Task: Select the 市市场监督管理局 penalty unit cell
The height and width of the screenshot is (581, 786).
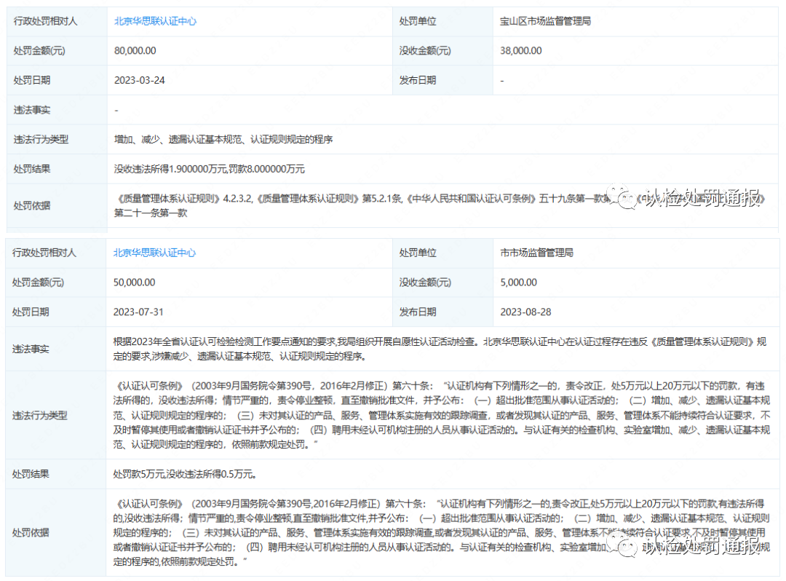Action: pos(536,253)
